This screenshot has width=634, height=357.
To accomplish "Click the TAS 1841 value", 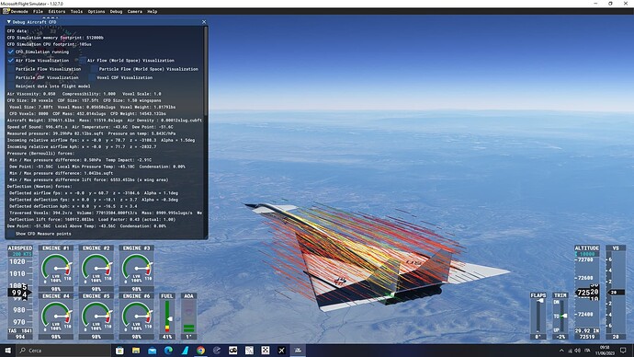I will pos(20,331).
